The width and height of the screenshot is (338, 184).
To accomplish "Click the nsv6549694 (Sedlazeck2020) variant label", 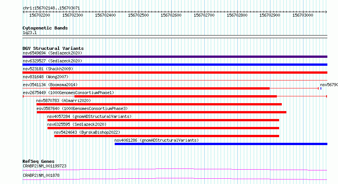I will click(x=52, y=53).
